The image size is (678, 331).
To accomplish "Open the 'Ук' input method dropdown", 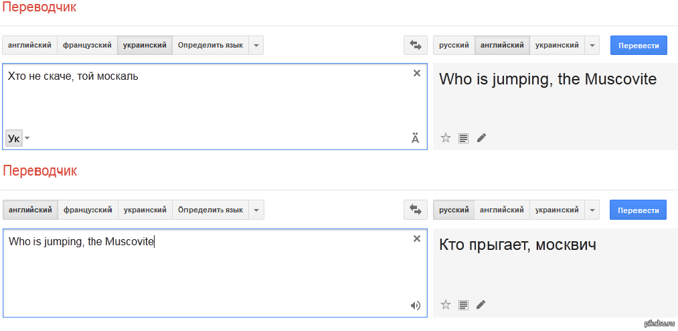I will coord(27,139).
